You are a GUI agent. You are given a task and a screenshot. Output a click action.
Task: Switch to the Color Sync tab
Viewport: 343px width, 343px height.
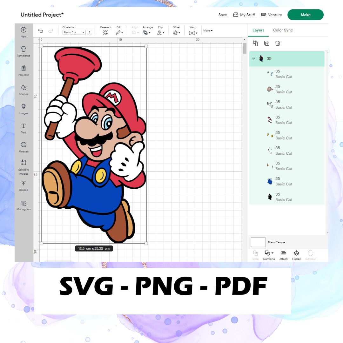tap(283, 30)
